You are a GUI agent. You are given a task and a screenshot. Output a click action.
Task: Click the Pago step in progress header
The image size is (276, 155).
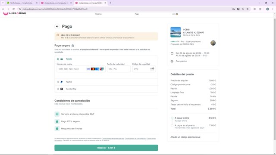[x=137, y=14]
